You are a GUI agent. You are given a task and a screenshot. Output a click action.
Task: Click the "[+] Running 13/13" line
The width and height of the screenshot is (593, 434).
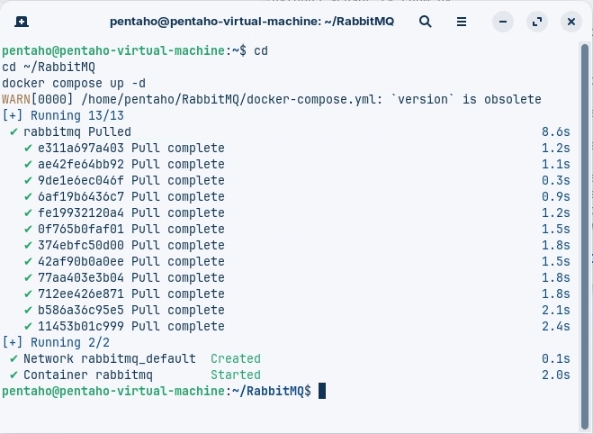click(x=63, y=115)
